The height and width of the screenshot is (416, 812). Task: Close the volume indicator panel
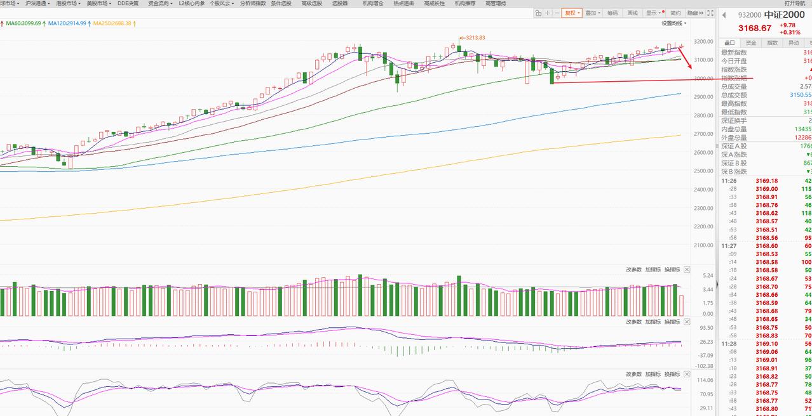pyautogui.click(x=687, y=269)
